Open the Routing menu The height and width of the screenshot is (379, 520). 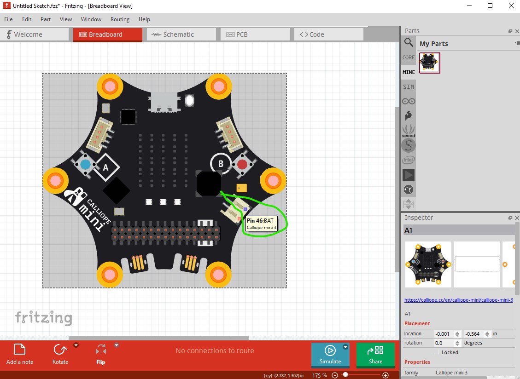click(x=120, y=19)
